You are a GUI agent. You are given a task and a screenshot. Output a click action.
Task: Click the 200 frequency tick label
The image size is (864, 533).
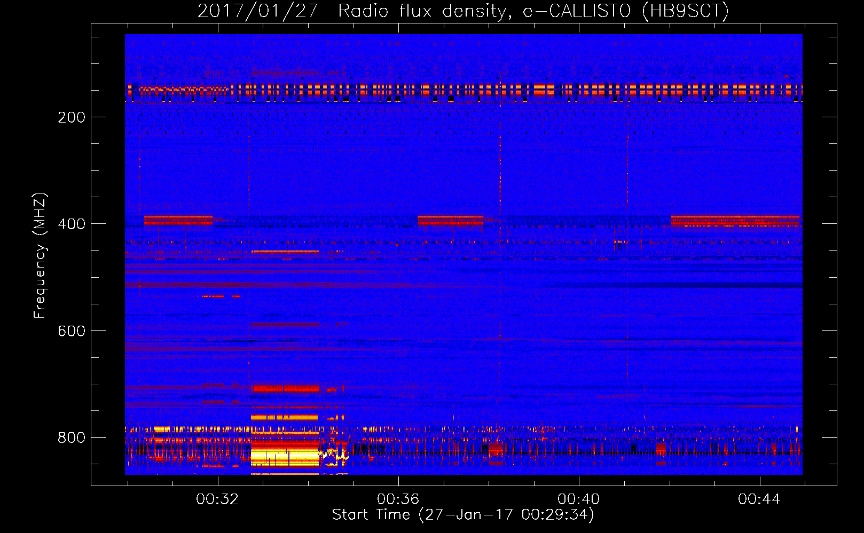tap(72, 117)
